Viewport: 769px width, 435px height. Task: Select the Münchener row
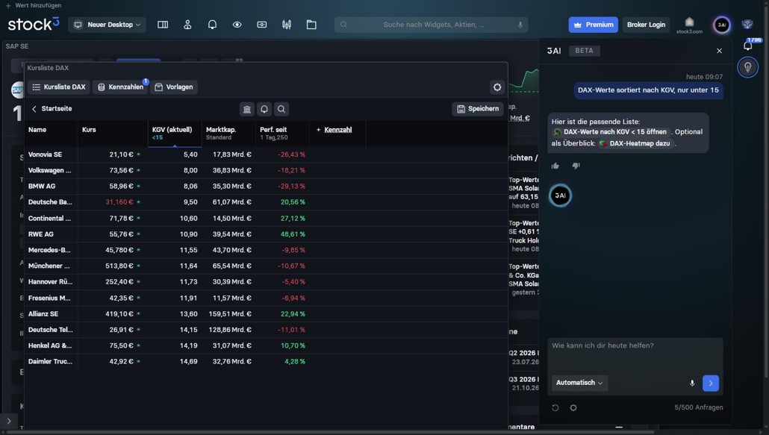point(266,266)
